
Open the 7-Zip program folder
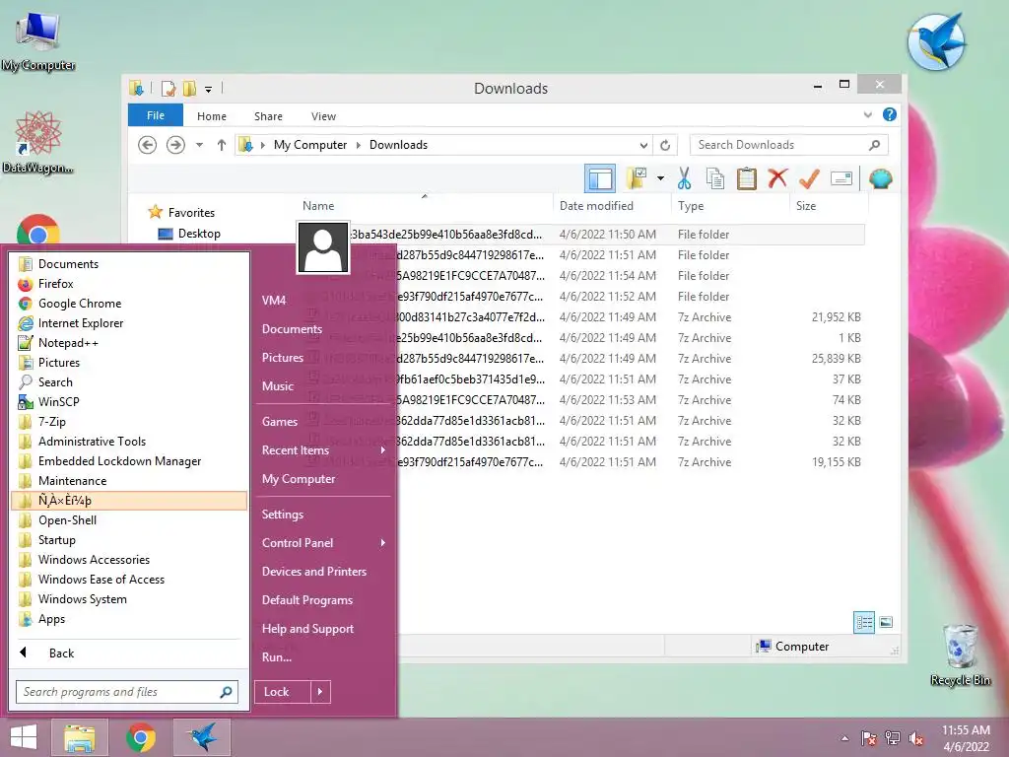pos(51,422)
